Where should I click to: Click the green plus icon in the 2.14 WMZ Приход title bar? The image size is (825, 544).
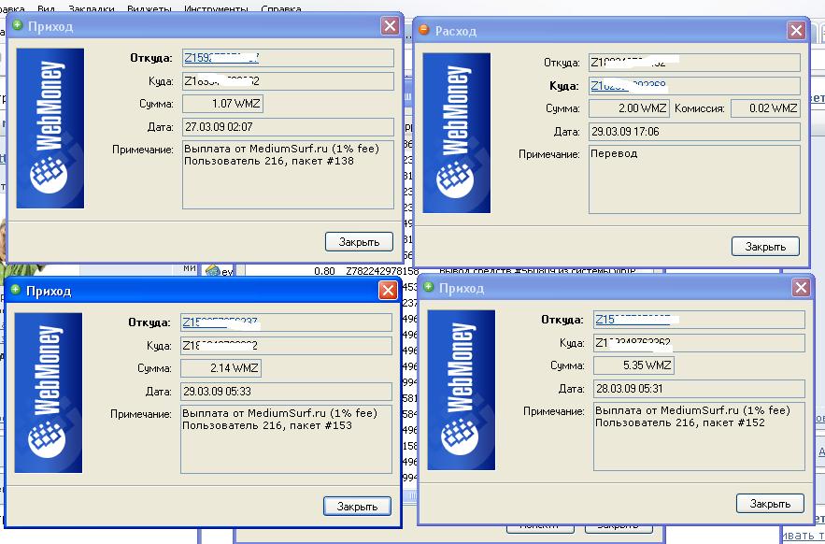(x=15, y=289)
